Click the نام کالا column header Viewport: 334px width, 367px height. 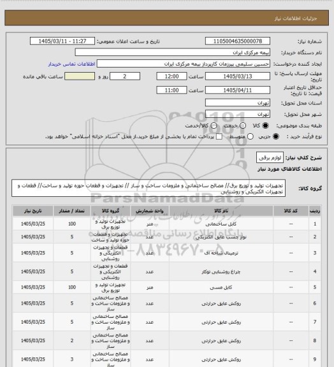[x=221, y=211]
